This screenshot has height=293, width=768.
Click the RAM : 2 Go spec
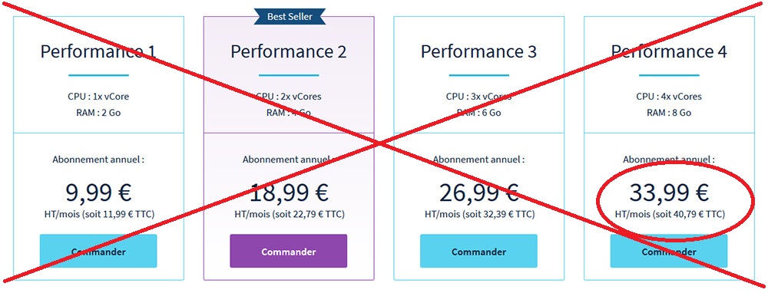point(98,113)
